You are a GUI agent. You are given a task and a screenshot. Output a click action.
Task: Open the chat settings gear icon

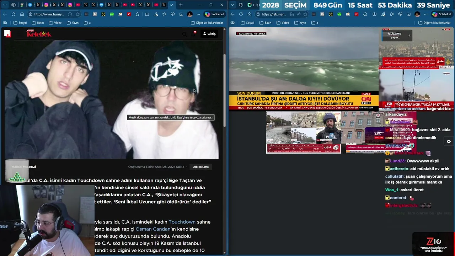coord(449,142)
